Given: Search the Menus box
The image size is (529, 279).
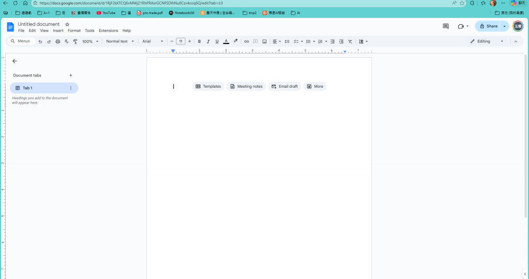Looking at the screenshot, I should pyautogui.click(x=21, y=41).
